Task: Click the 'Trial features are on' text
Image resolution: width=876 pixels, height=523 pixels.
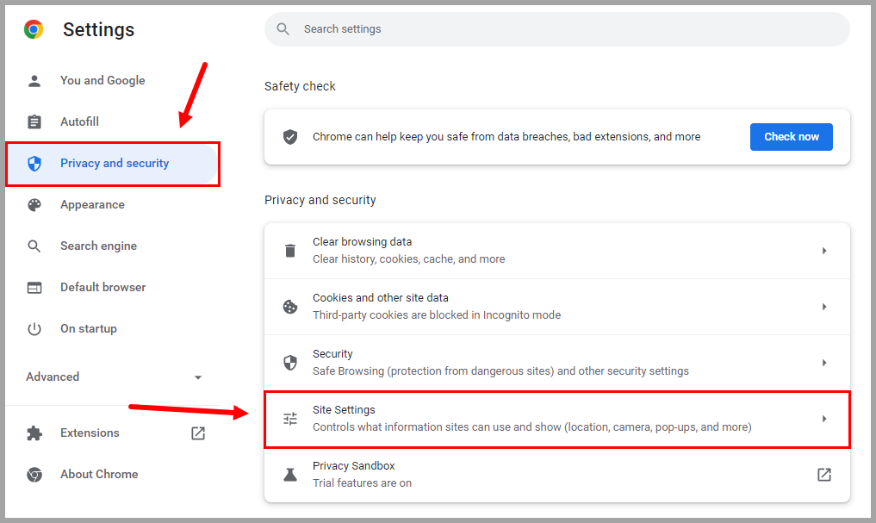Action: coord(362,483)
